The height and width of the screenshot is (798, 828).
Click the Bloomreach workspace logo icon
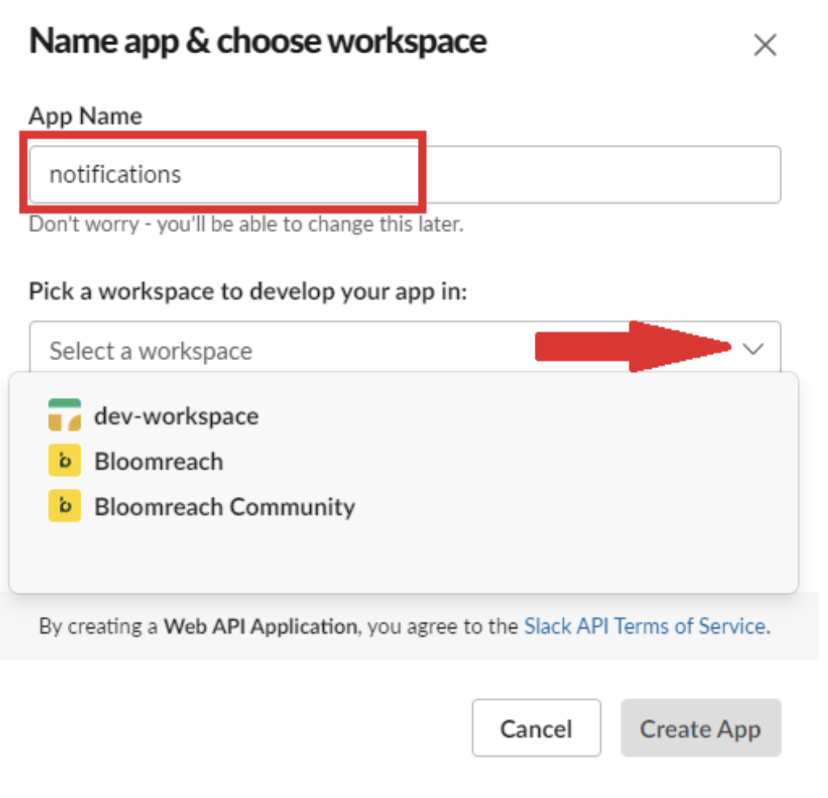pos(64,461)
